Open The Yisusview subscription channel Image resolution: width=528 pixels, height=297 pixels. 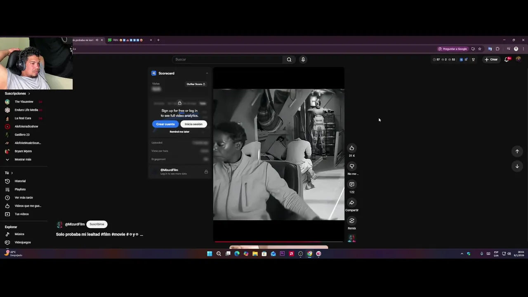click(x=24, y=102)
